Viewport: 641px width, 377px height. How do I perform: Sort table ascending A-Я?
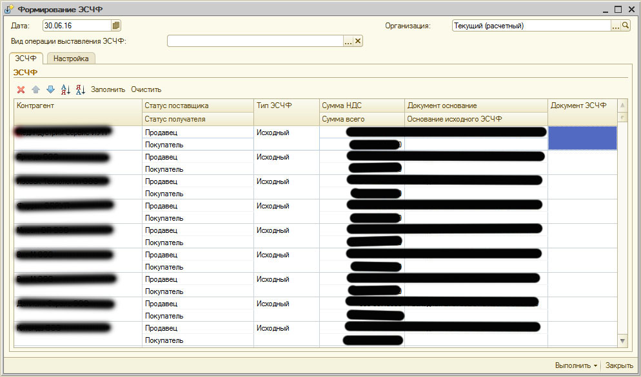(x=65, y=89)
